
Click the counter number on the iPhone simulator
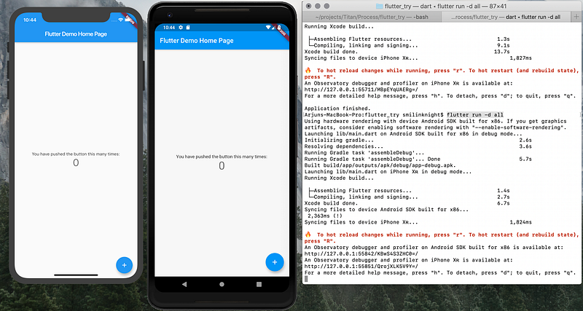coord(76,162)
